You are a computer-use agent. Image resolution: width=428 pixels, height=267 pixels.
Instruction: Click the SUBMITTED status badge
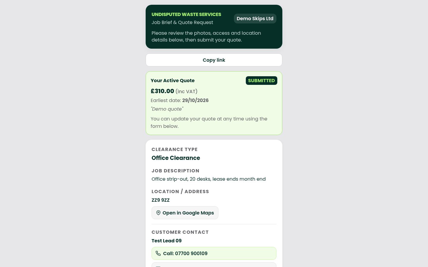262,80
